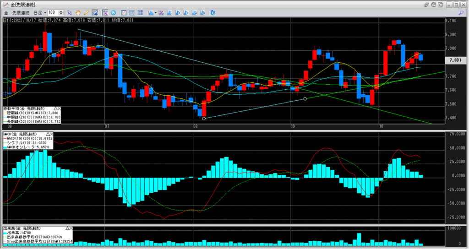Screen dimensions: 469x249
Task: Toggle the crosshair cursor icon
Action: click(105, 13)
